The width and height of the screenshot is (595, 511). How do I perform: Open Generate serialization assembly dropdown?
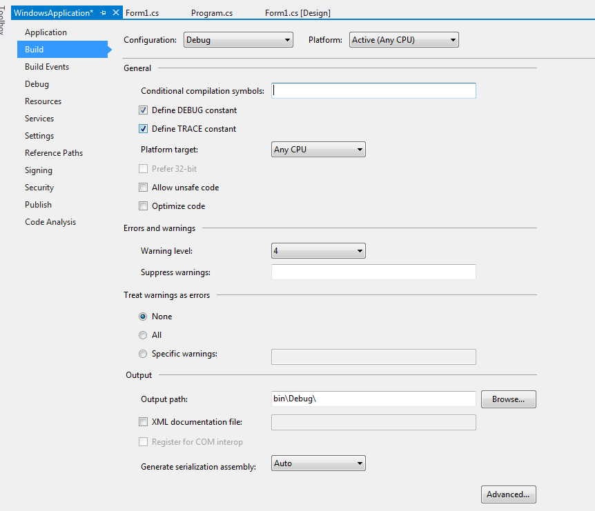(318, 463)
